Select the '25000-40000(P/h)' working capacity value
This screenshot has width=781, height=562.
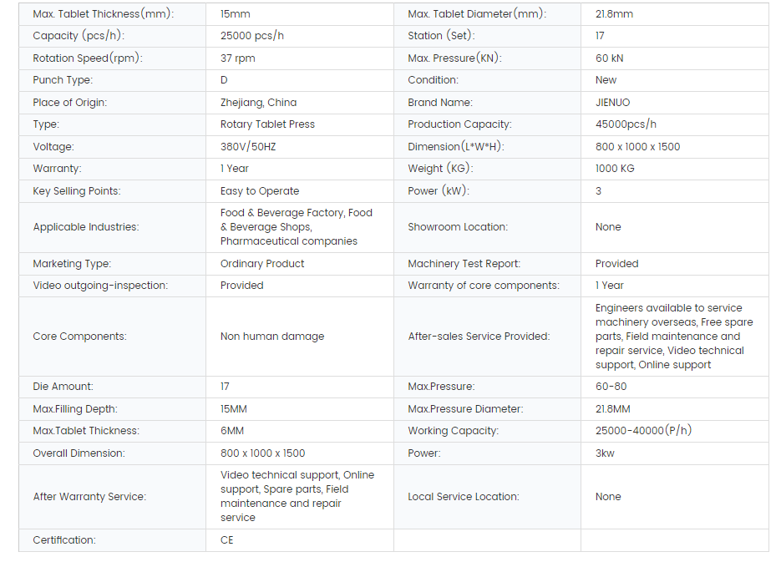(x=643, y=431)
